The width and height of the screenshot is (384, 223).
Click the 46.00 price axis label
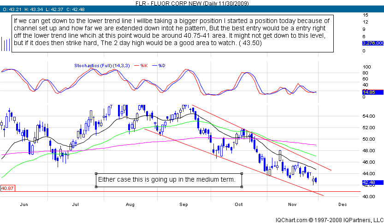(x=369, y=162)
